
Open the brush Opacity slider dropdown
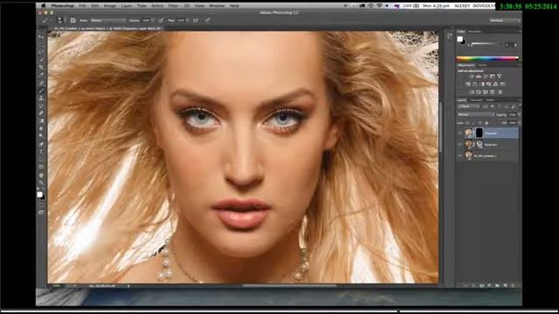pyautogui.click(x=153, y=20)
